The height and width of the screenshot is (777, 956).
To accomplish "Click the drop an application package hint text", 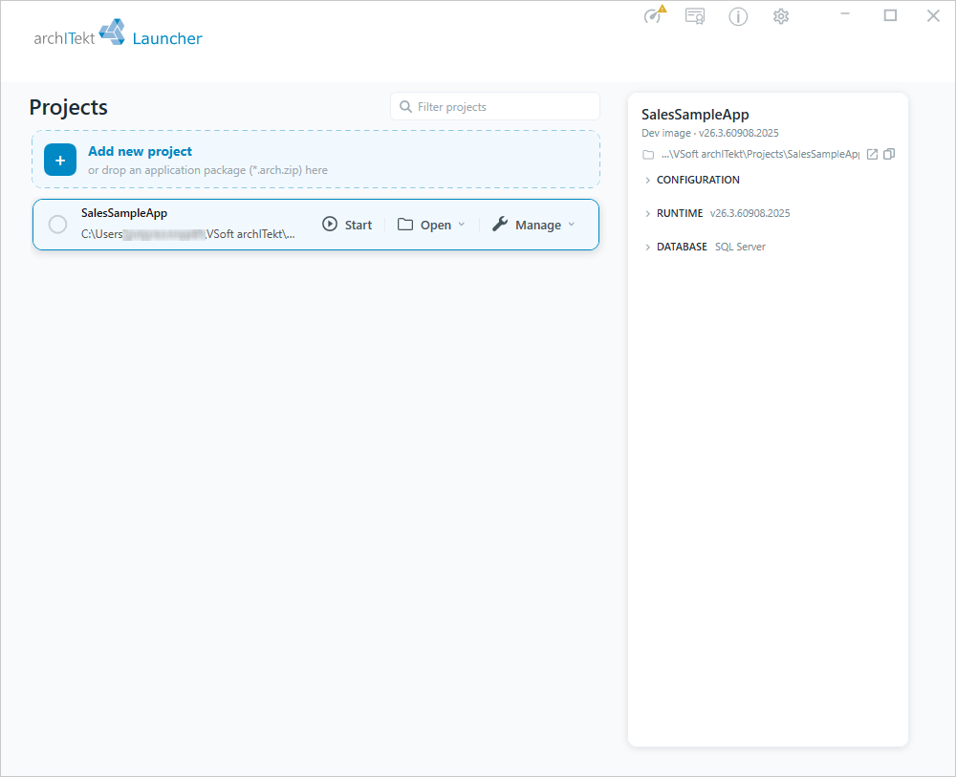I will coord(207,170).
